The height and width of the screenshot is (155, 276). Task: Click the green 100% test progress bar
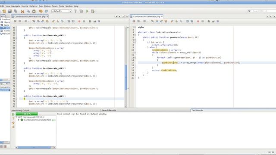27,114
